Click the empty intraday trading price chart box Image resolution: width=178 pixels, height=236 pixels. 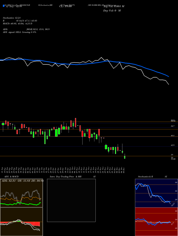(x=71, y=200)
